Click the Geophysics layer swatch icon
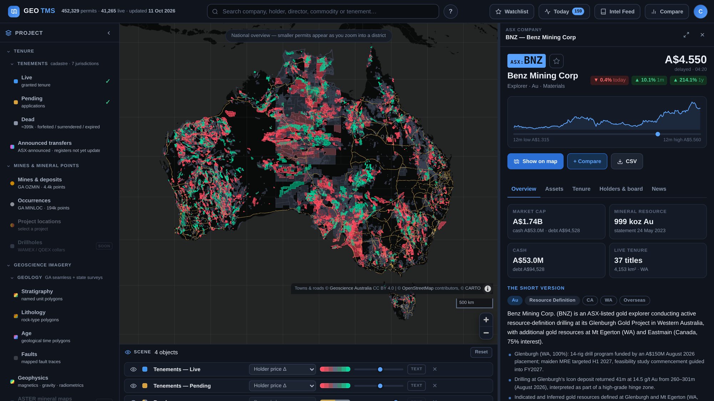714x401 pixels. [x=12, y=382]
